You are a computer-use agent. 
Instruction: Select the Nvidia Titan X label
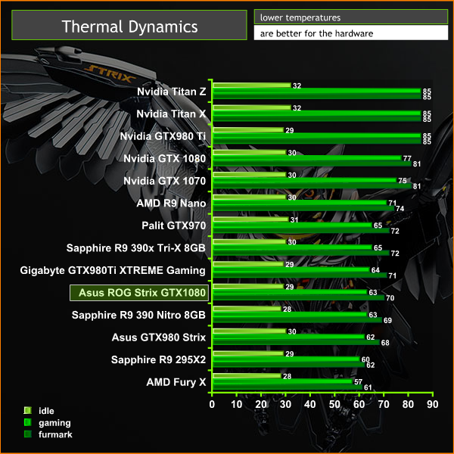[171, 114]
